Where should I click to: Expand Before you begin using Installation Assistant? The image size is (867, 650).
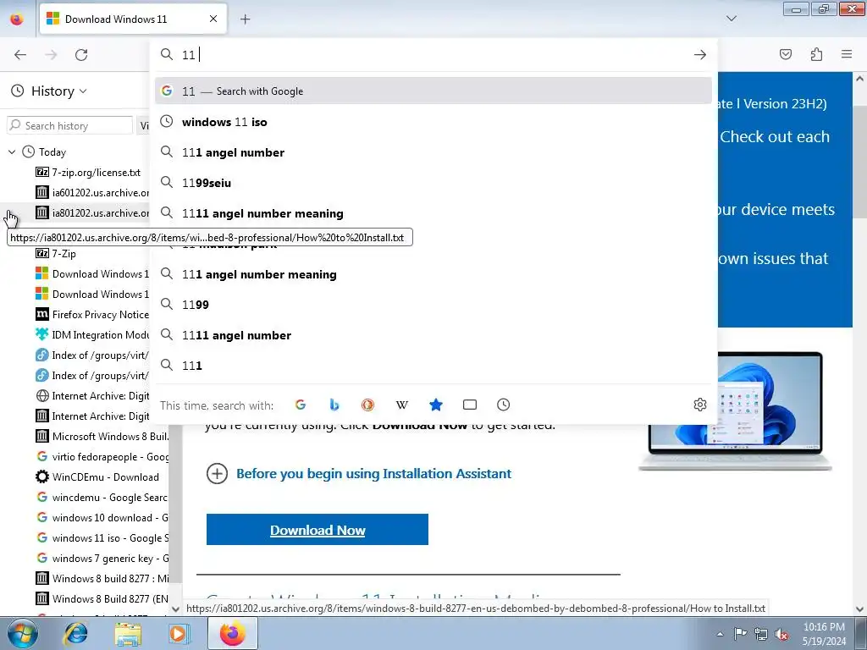pos(373,474)
